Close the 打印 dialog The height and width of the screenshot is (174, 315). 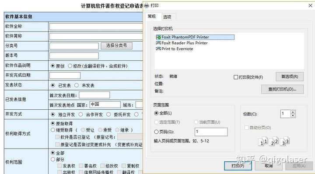click(310, 5)
